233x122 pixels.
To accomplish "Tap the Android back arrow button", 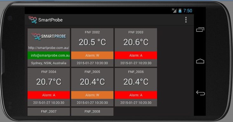I will pyautogui.click(x=200, y=93).
